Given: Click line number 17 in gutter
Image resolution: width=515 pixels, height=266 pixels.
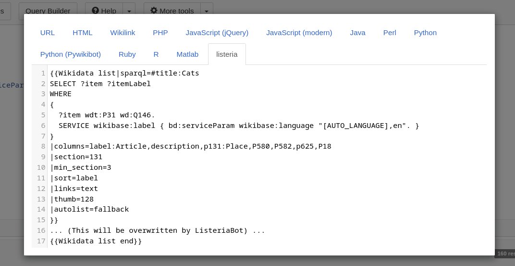Looking at the screenshot, I should coord(41,241).
